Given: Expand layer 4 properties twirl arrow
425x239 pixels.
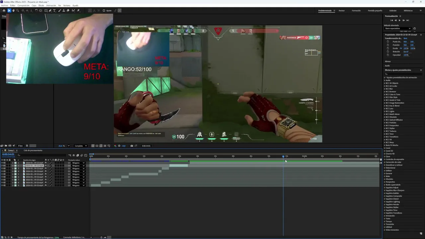Looking at the screenshot, I should (x=13, y=171).
